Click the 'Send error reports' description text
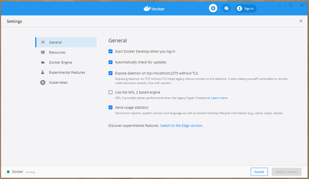The height and width of the screenshot is (179, 309). (x=199, y=113)
